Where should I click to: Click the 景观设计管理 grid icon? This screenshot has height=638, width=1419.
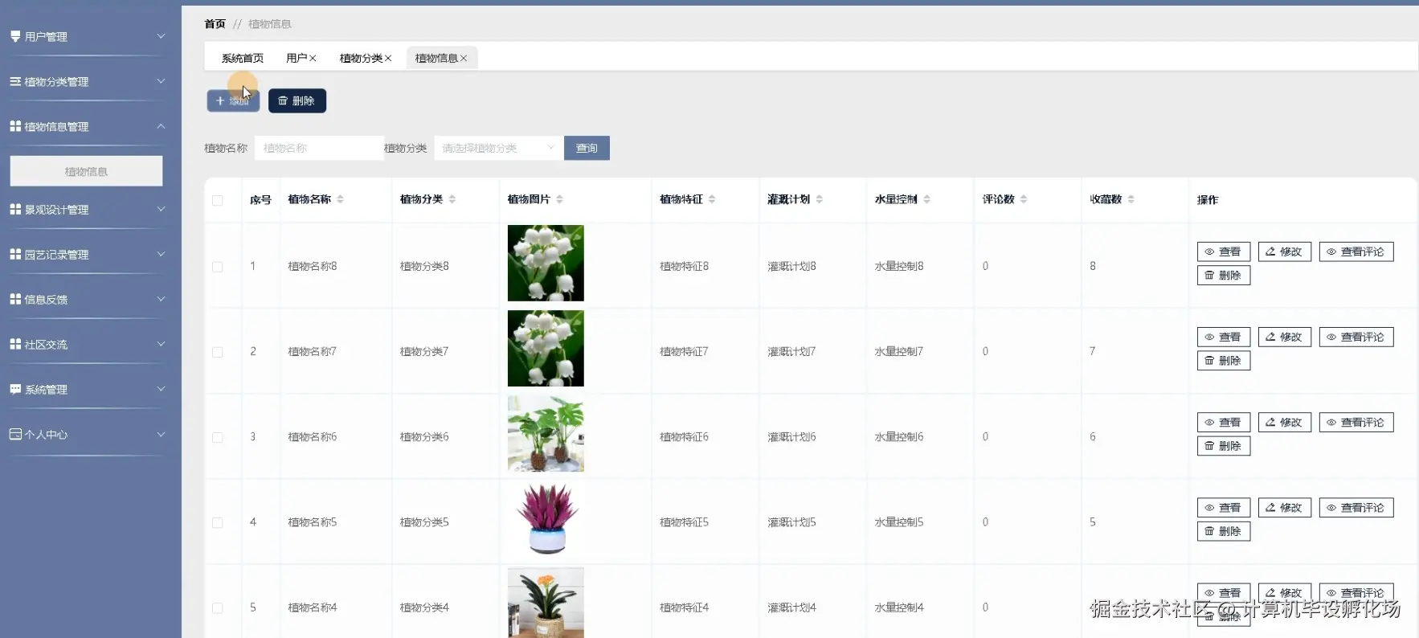[x=15, y=209]
